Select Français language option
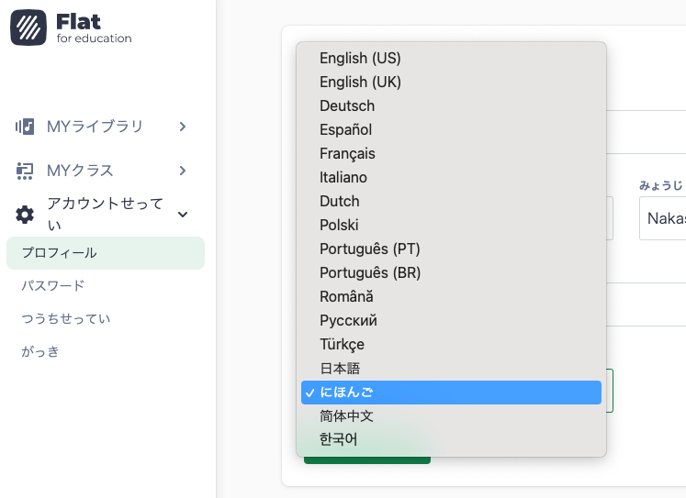686x498 pixels. tap(347, 154)
